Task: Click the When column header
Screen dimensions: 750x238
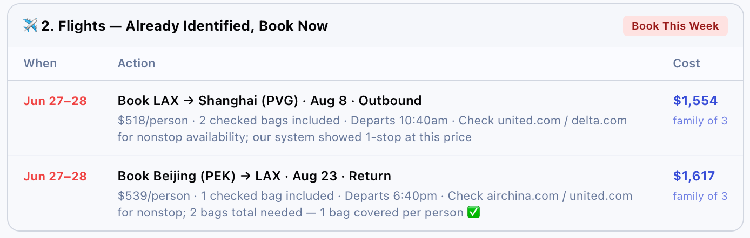Action: click(x=40, y=63)
